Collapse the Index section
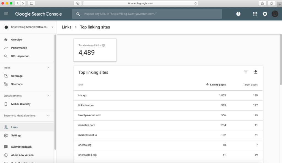This screenshot has height=163, width=282. tap(48, 68)
